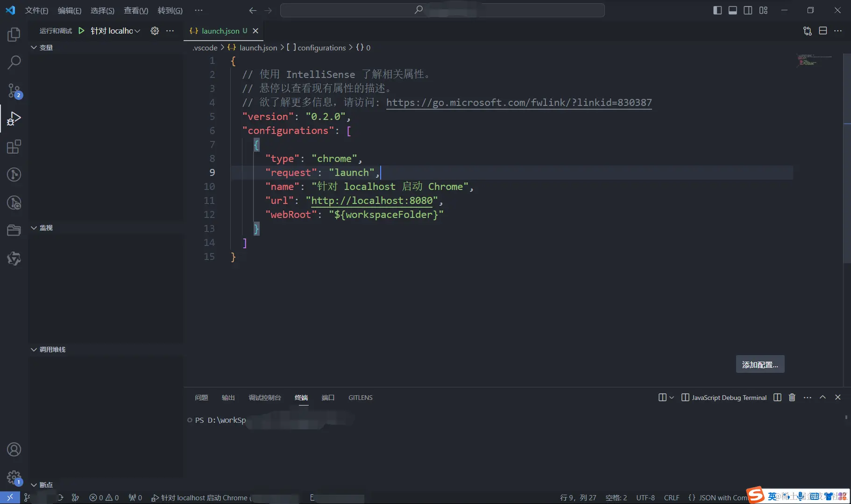Image resolution: width=851 pixels, height=504 pixels.
Task: Toggle the secondary side bar layout icon
Action: coord(748,10)
